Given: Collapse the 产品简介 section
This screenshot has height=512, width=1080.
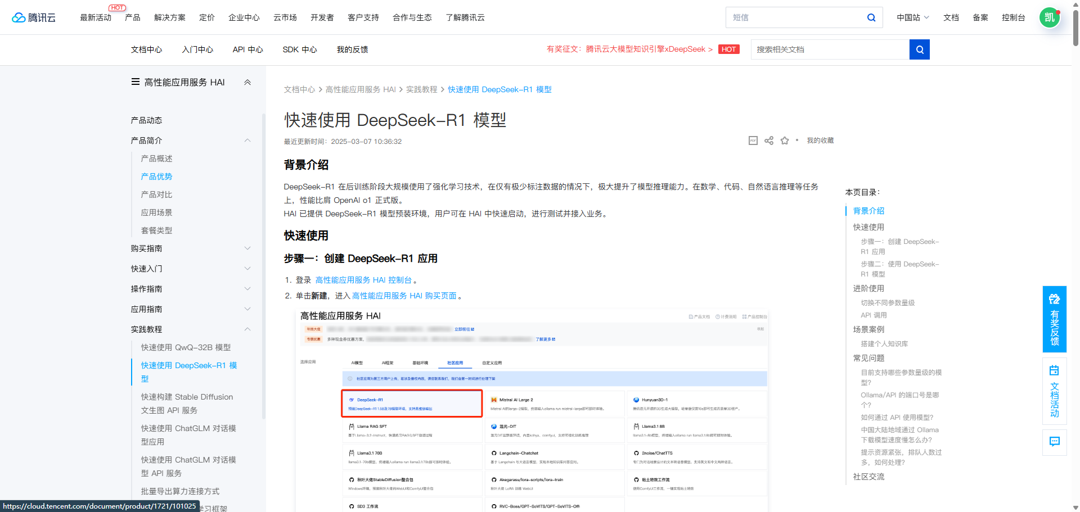Looking at the screenshot, I should (247, 141).
